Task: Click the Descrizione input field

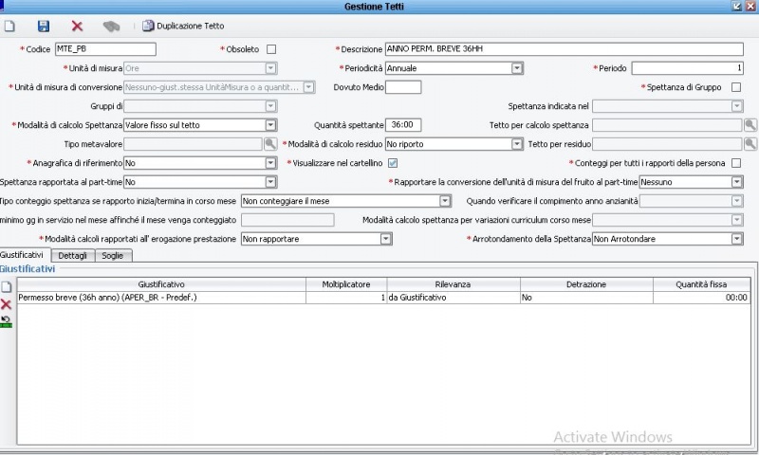Action: tap(564, 49)
